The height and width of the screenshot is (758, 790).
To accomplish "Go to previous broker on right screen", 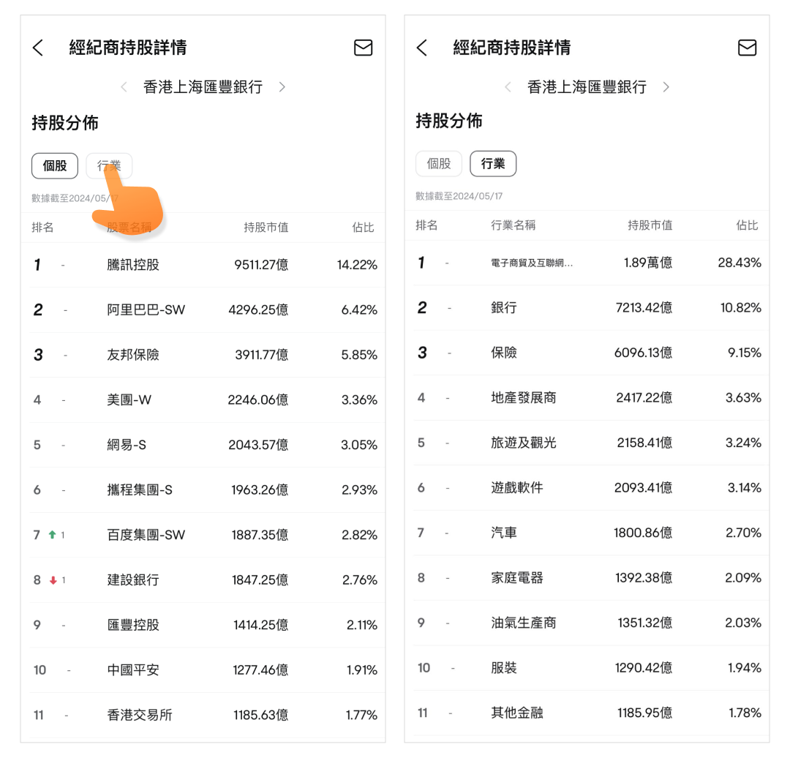I will [x=508, y=87].
